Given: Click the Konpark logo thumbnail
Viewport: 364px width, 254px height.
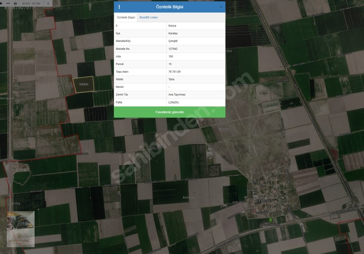Looking at the screenshot, I should tap(20, 229).
